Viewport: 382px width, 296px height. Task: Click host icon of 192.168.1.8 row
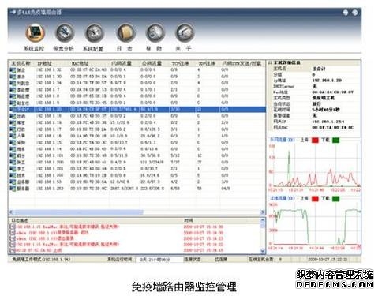coord(13,96)
